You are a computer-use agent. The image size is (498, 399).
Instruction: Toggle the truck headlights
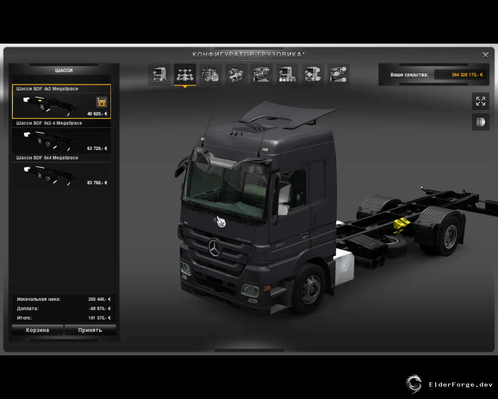coord(481,122)
